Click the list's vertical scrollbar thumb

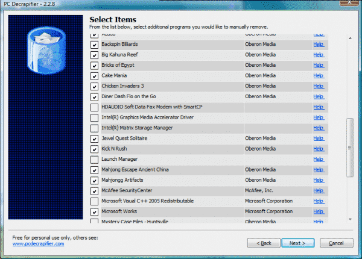point(349,136)
